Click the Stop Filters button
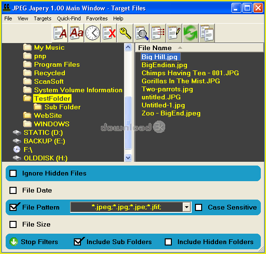This screenshot has width=266, height=254. click(34, 242)
